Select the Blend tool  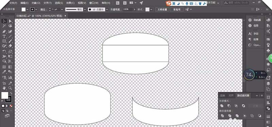pos(10,72)
